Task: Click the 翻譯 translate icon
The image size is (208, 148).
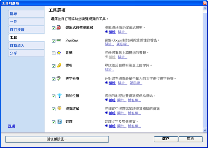Action: 59,121
